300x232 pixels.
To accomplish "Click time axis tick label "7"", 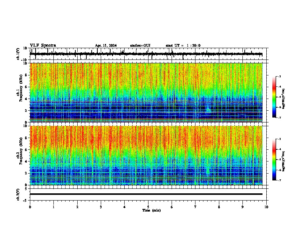I will [195, 207].
